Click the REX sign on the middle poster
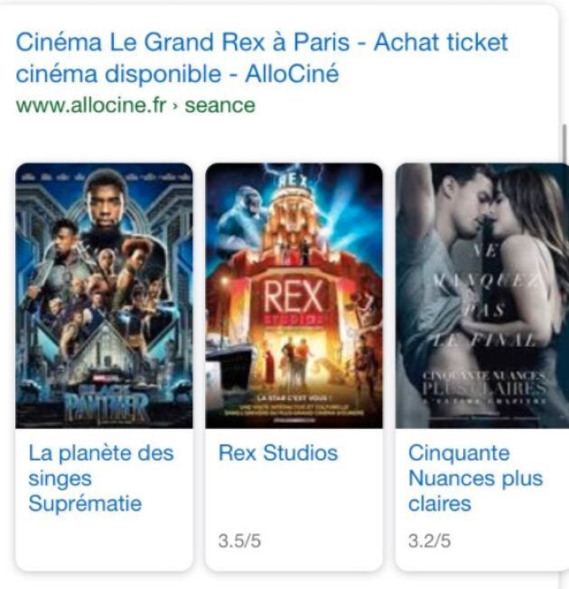The height and width of the screenshot is (589, 569). tap(294, 296)
